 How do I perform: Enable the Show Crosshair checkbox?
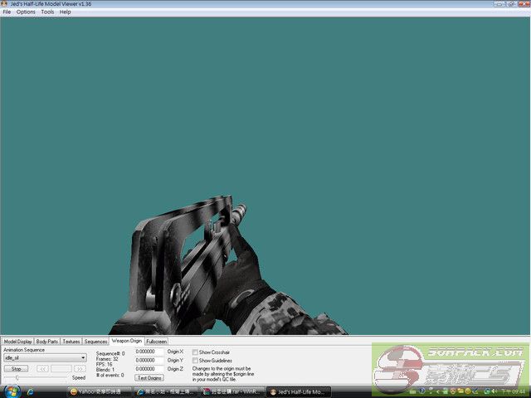[x=195, y=352]
